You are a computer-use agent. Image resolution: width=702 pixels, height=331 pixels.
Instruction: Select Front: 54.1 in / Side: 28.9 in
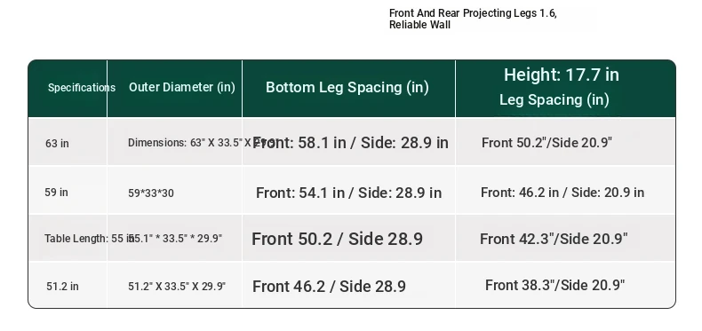[x=348, y=193]
